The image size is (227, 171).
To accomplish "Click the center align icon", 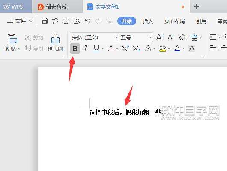I will pos(224,48).
